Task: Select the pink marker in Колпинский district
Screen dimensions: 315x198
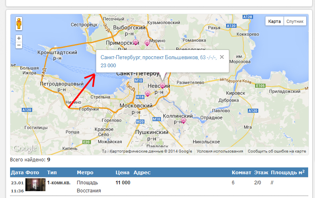Action: click(x=183, y=121)
